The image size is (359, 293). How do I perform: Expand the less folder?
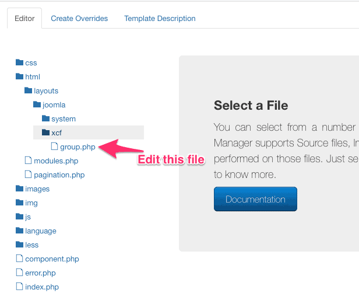point(32,245)
